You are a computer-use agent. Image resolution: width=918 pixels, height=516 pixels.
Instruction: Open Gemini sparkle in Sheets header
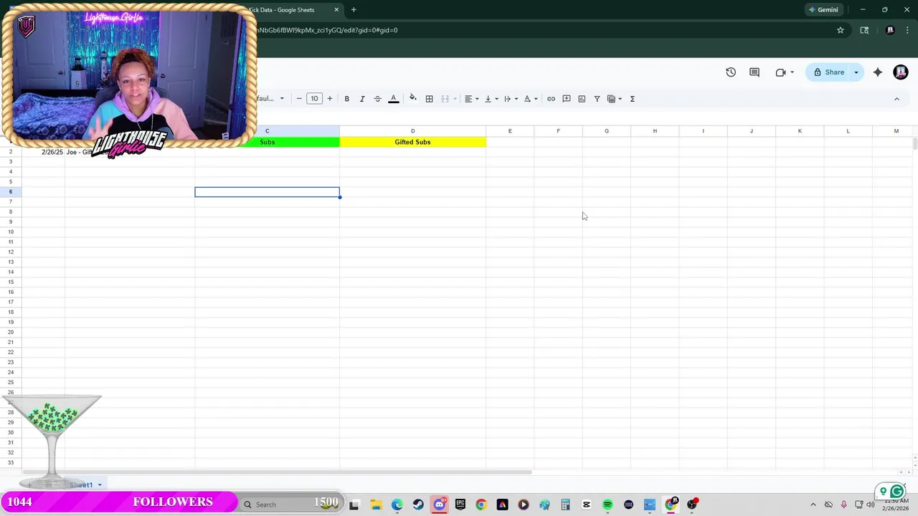(878, 72)
